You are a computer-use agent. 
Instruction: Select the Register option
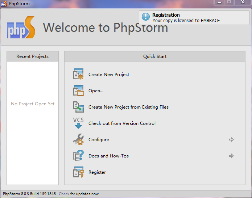(97, 172)
